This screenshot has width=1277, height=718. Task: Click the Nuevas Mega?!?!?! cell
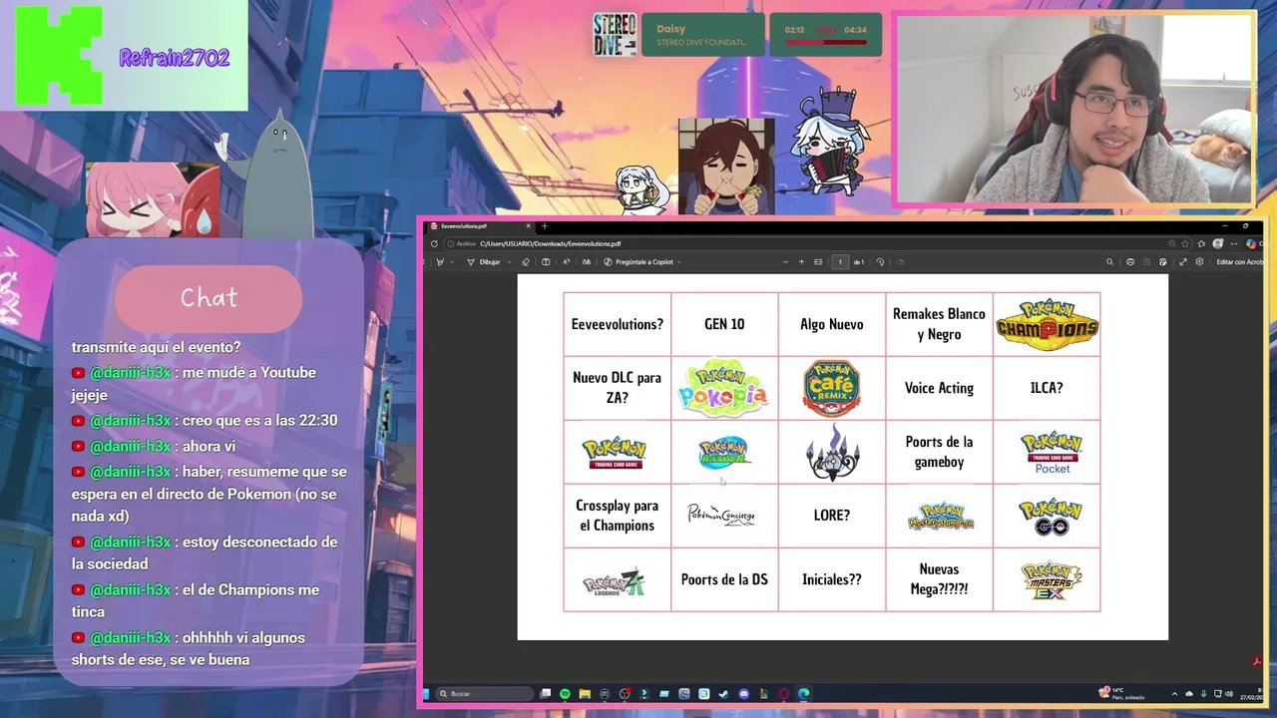coord(939,579)
